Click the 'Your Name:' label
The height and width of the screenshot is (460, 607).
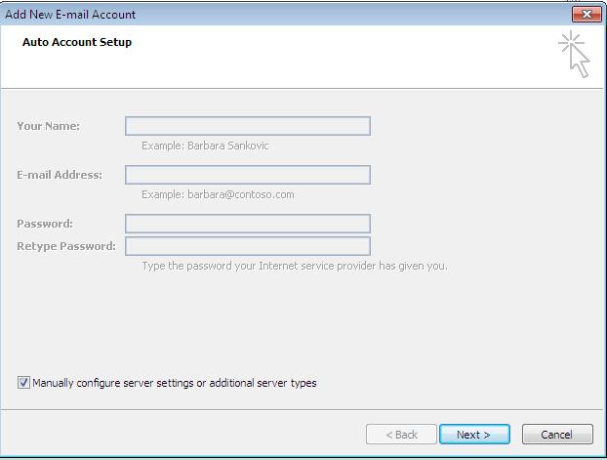(x=49, y=126)
